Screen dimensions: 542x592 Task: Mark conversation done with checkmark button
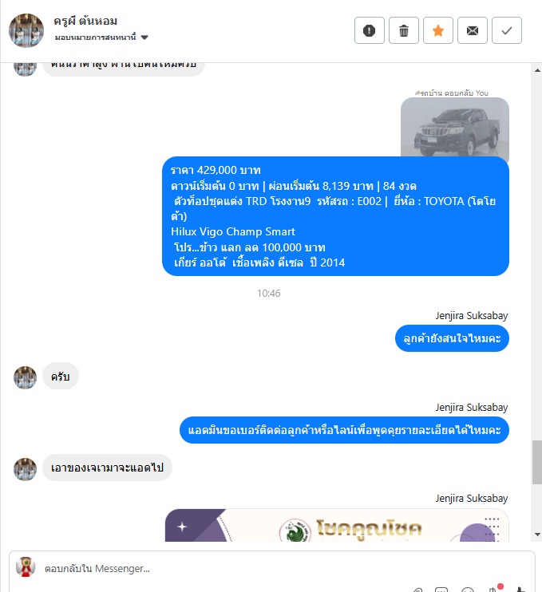tap(507, 30)
